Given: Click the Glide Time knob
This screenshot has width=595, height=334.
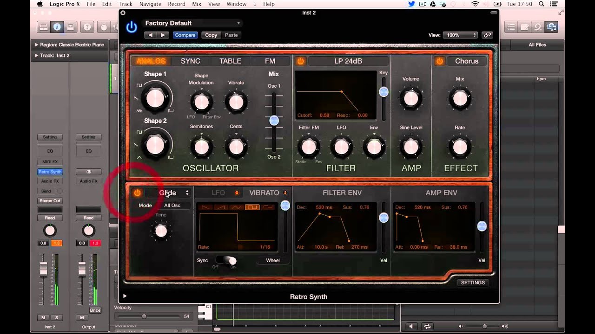Looking at the screenshot, I should [161, 231].
